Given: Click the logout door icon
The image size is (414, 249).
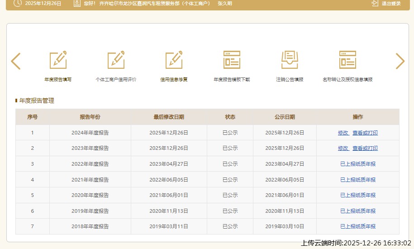Looking at the screenshot, I should pyautogui.click(x=375, y=3).
